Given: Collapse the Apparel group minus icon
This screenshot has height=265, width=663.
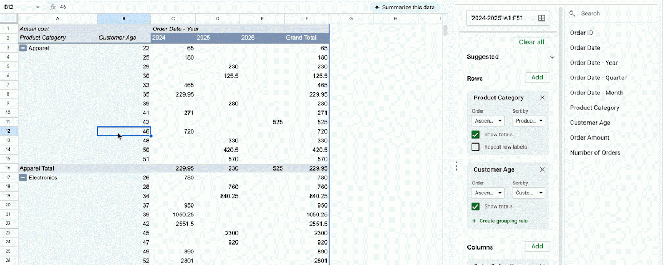Looking at the screenshot, I should pos(23,48).
